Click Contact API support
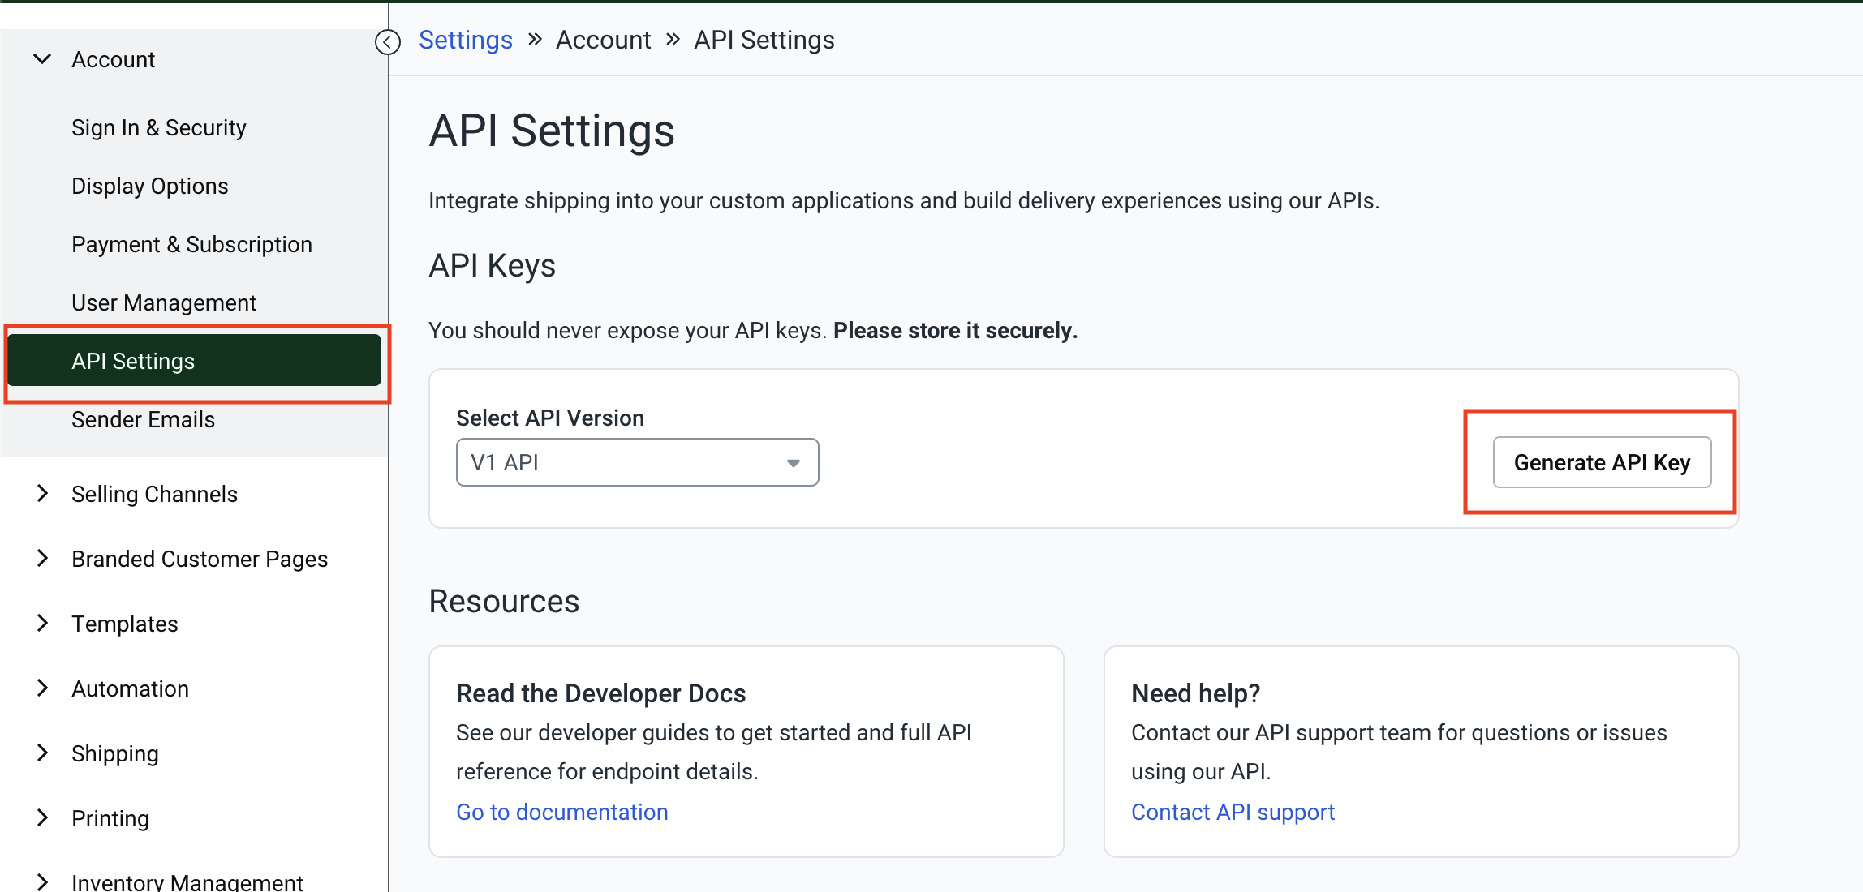This screenshot has height=892, width=1863. click(1232, 812)
